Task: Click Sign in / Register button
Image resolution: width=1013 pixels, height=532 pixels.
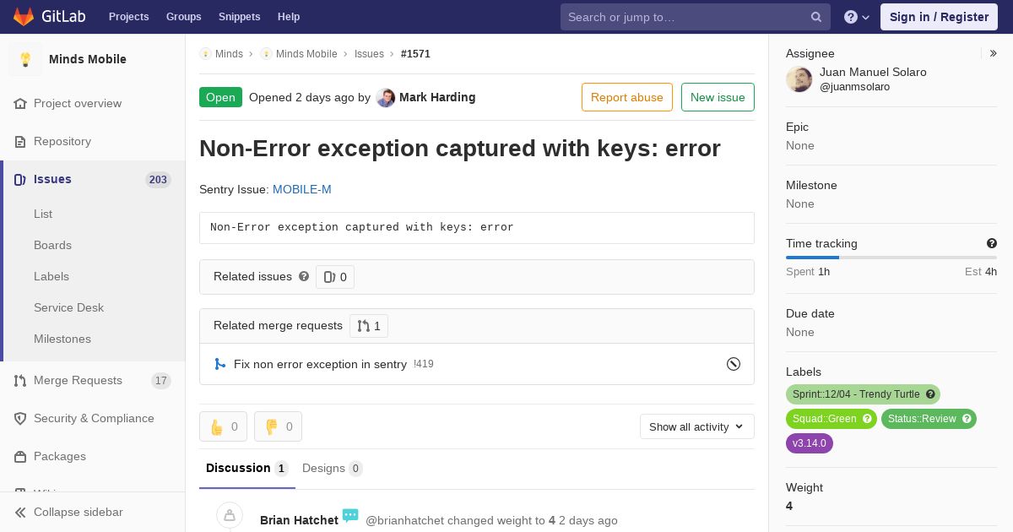Action: tap(939, 17)
